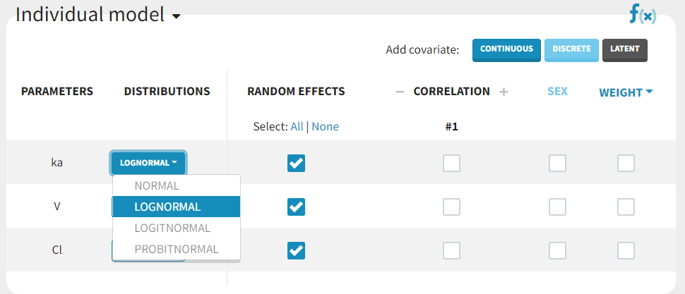Select All random effects link
This screenshot has height=294, width=685.
297,127
